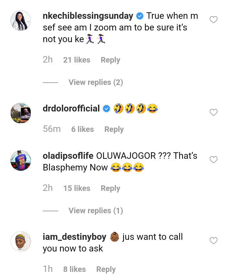Screen dimensions: 233x280
Task: Reply to drdolorofficial's comment
Action: click(x=114, y=129)
